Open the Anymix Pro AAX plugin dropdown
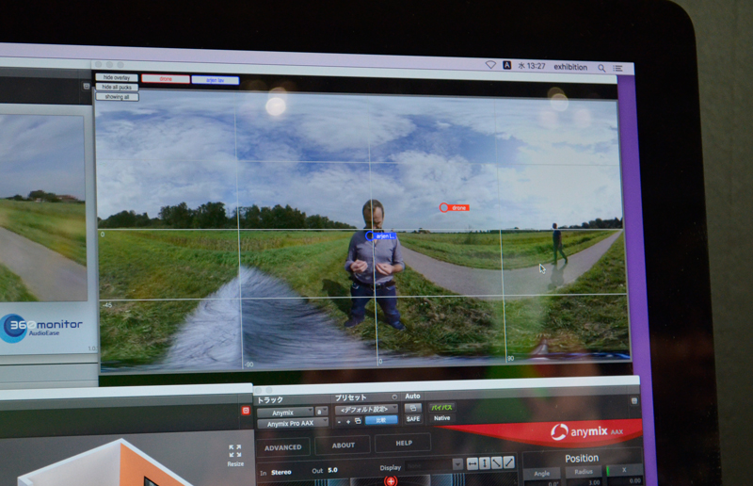This screenshot has width=753, height=486. (x=293, y=424)
